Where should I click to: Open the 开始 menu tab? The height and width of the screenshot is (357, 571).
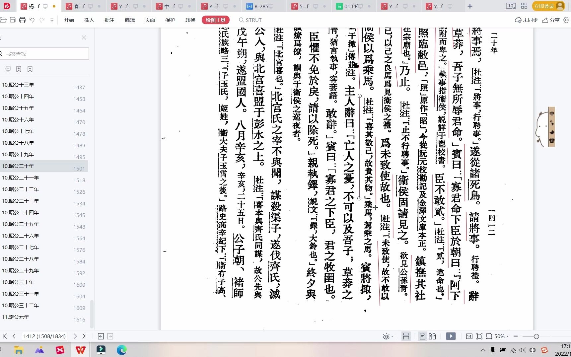tap(69, 20)
